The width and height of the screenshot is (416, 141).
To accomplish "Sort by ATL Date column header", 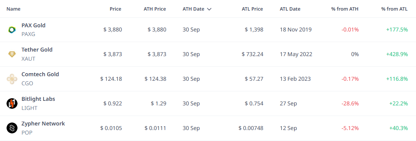I will coord(290,9).
